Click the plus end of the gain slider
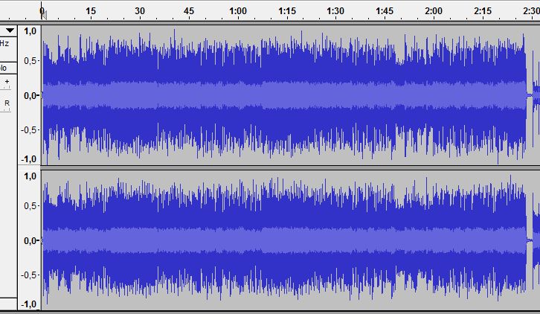540x314 pixels. coord(7,82)
